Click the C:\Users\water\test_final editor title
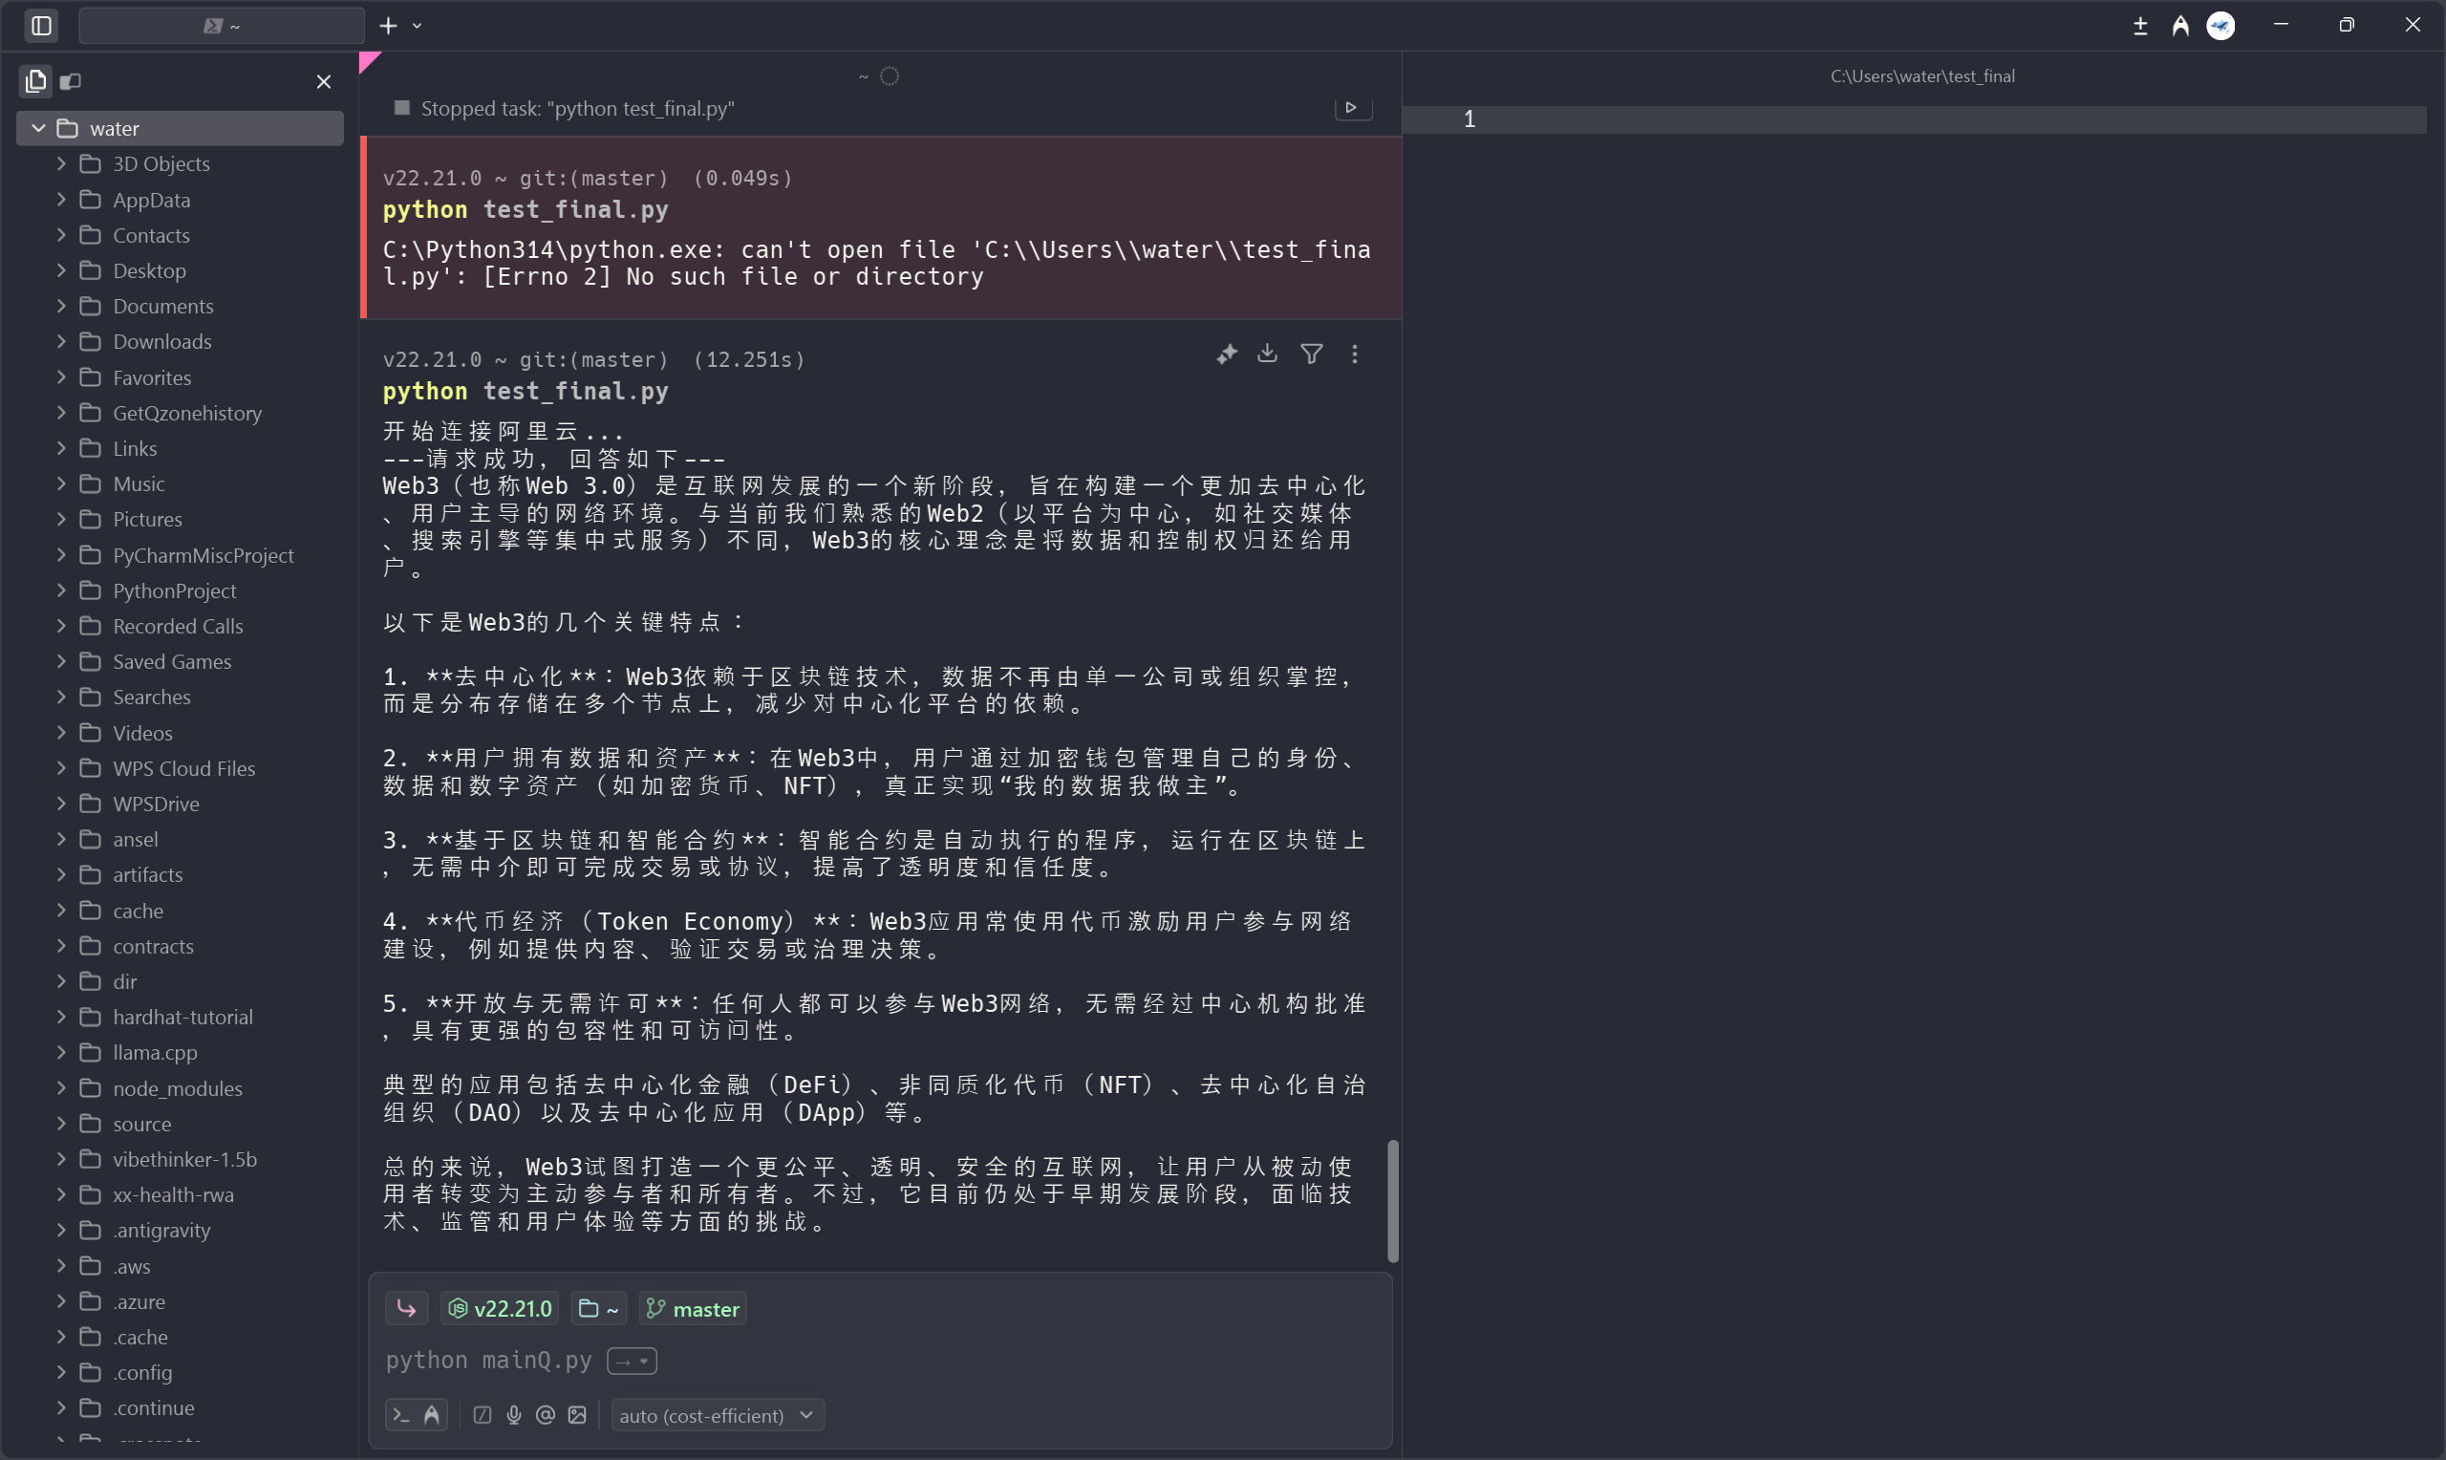 tap(1921, 75)
